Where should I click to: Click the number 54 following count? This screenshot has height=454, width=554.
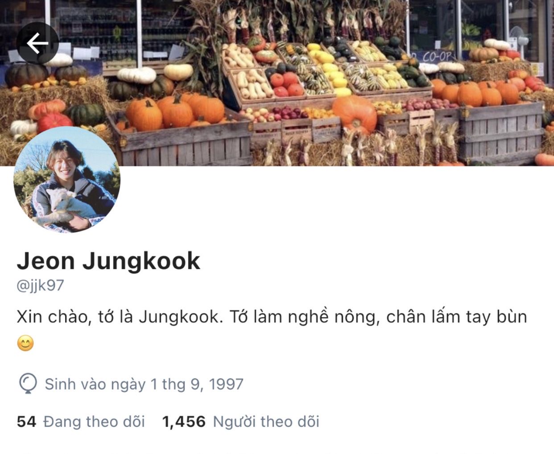(26, 421)
